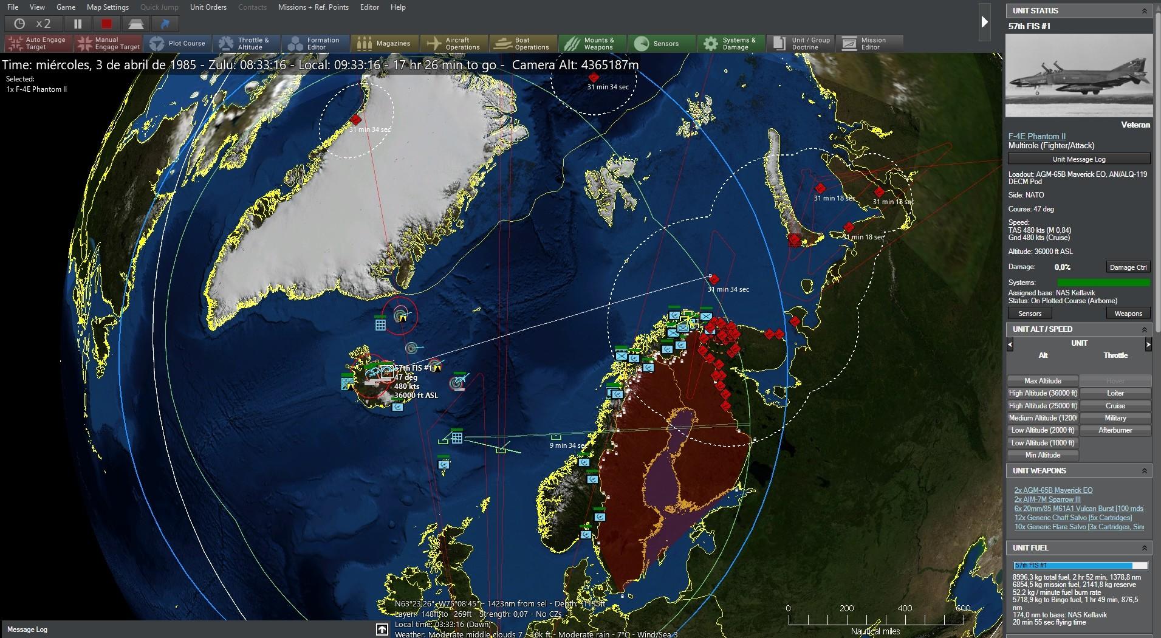Viewport: 1161px width, 638px height.
Task: Open the Formation Editor
Action: pyautogui.click(x=315, y=43)
